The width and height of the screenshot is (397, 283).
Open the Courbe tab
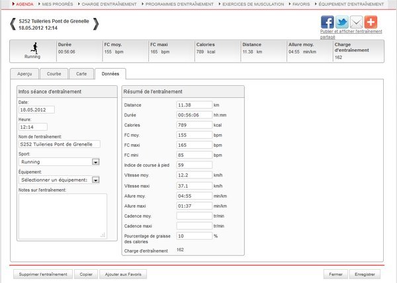pyautogui.click(x=54, y=74)
